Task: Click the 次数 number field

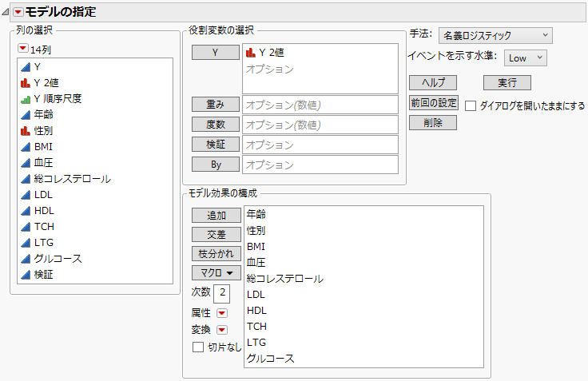Action: (x=222, y=292)
